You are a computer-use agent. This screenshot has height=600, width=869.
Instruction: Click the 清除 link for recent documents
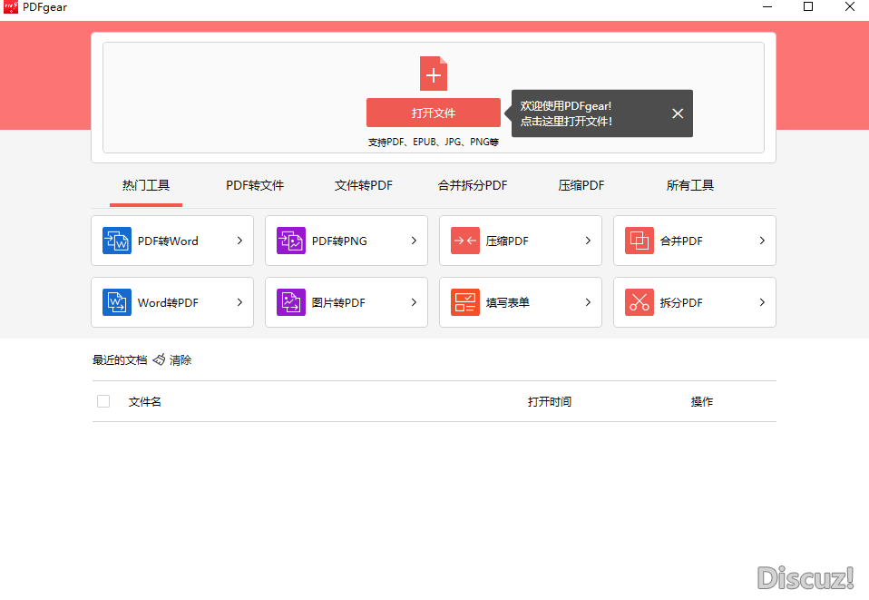click(x=181, y=359)
